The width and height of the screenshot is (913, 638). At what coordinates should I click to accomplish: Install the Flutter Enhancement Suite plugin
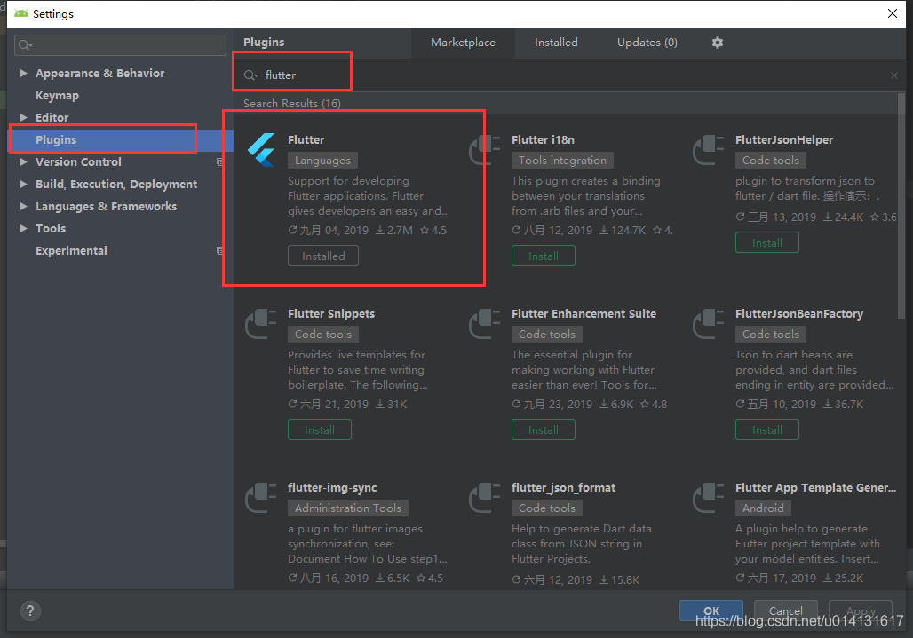click(544, 429)
